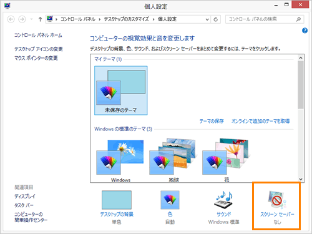
Task: Click the theme list scroll up arrow
Action: [x=301, y=57]
